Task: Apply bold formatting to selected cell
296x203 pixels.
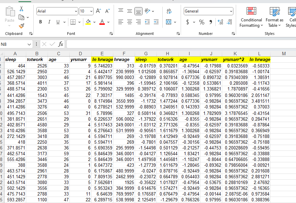Action: pyautogui.click(x=40, y=22)
